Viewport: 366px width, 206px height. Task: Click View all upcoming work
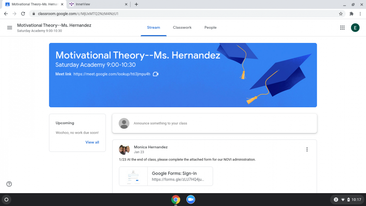92,142
